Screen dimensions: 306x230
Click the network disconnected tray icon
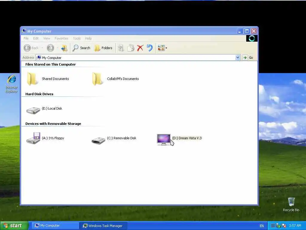pyautogui.click(x=284, y=226)
